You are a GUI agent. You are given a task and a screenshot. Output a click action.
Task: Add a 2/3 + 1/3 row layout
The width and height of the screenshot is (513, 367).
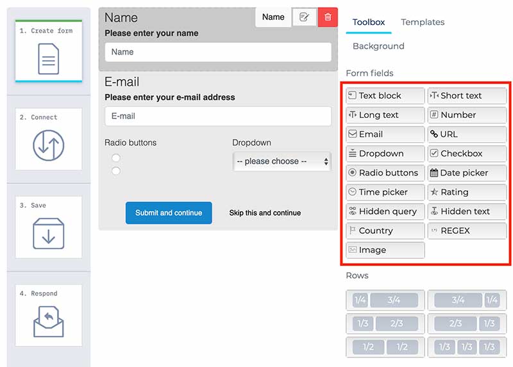coord(467,323)
